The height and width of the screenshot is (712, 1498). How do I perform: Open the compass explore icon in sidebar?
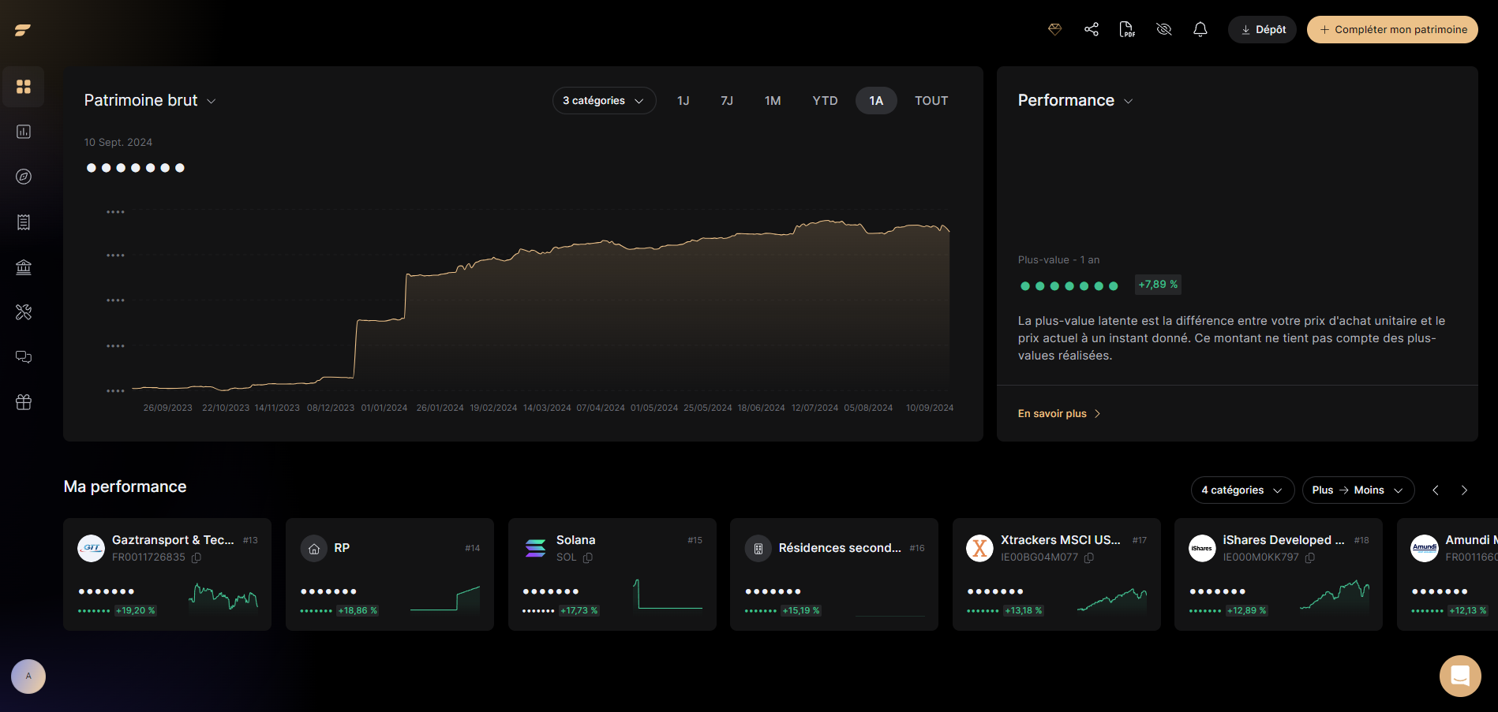(24, 177)
